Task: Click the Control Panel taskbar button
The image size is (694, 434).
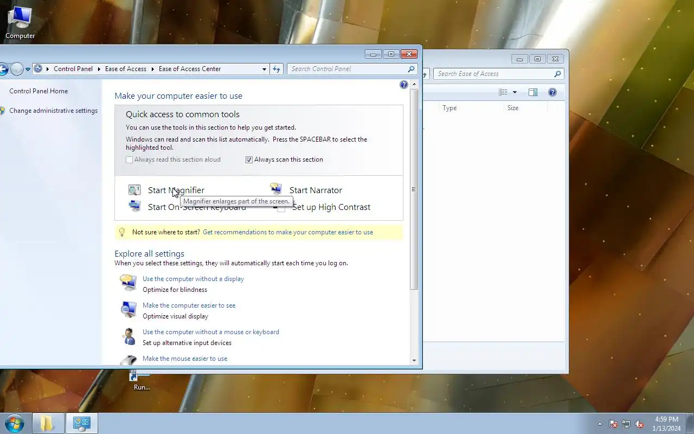Action: [x=81, y=423]
